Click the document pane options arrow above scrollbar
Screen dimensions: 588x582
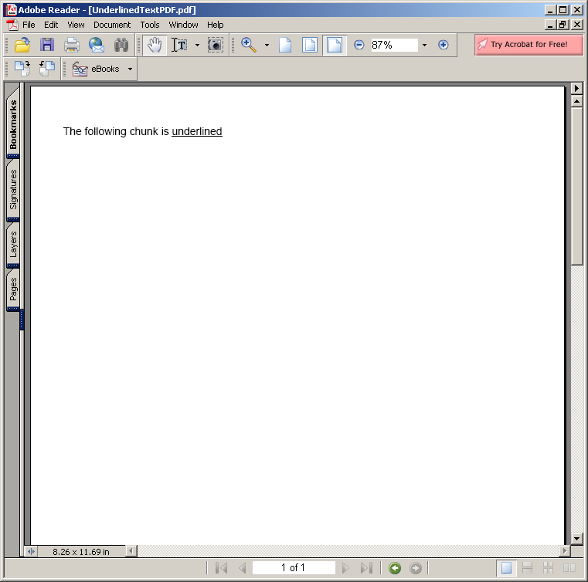(x=576, y=89)
